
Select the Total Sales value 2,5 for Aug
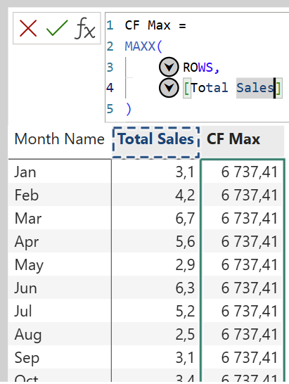[x=185, y=335]
